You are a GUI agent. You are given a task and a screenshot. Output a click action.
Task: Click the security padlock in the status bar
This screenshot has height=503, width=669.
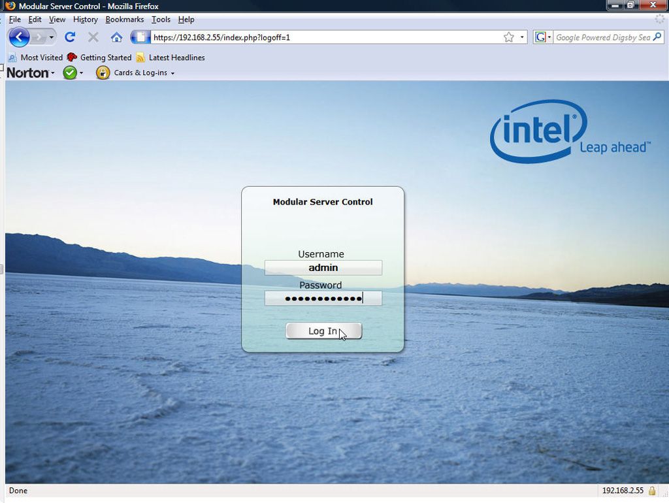pyautogui.click(x=653, y=491)
